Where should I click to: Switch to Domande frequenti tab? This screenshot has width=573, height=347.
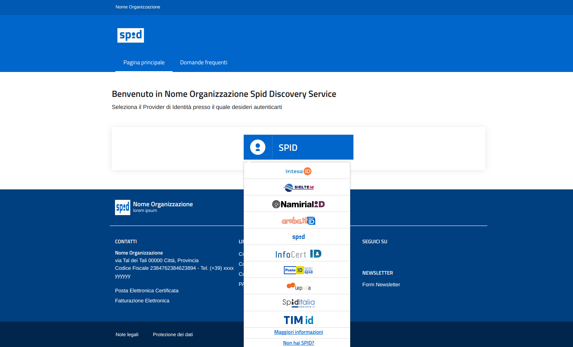(x=203, y=62)
